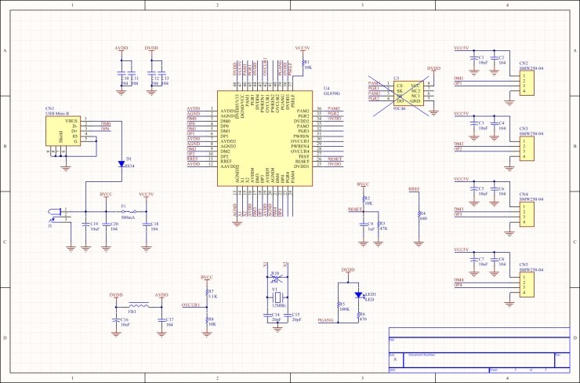Click the title block size field A
The height and width of the screenshot is (383, 580).
(x=394, y=359)
